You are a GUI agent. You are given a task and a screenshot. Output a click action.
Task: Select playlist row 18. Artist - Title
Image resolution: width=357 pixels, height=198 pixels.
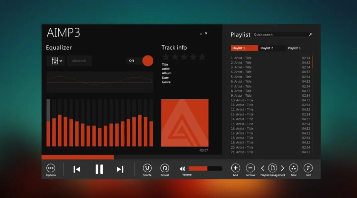[270, 138]
